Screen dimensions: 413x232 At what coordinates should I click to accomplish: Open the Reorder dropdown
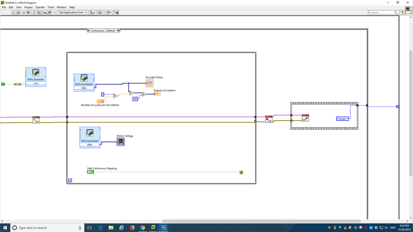tap(109, 12)
